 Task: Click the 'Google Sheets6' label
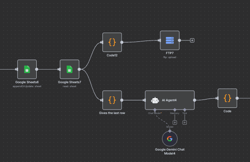pyautogui.click(x=27, y=82)
